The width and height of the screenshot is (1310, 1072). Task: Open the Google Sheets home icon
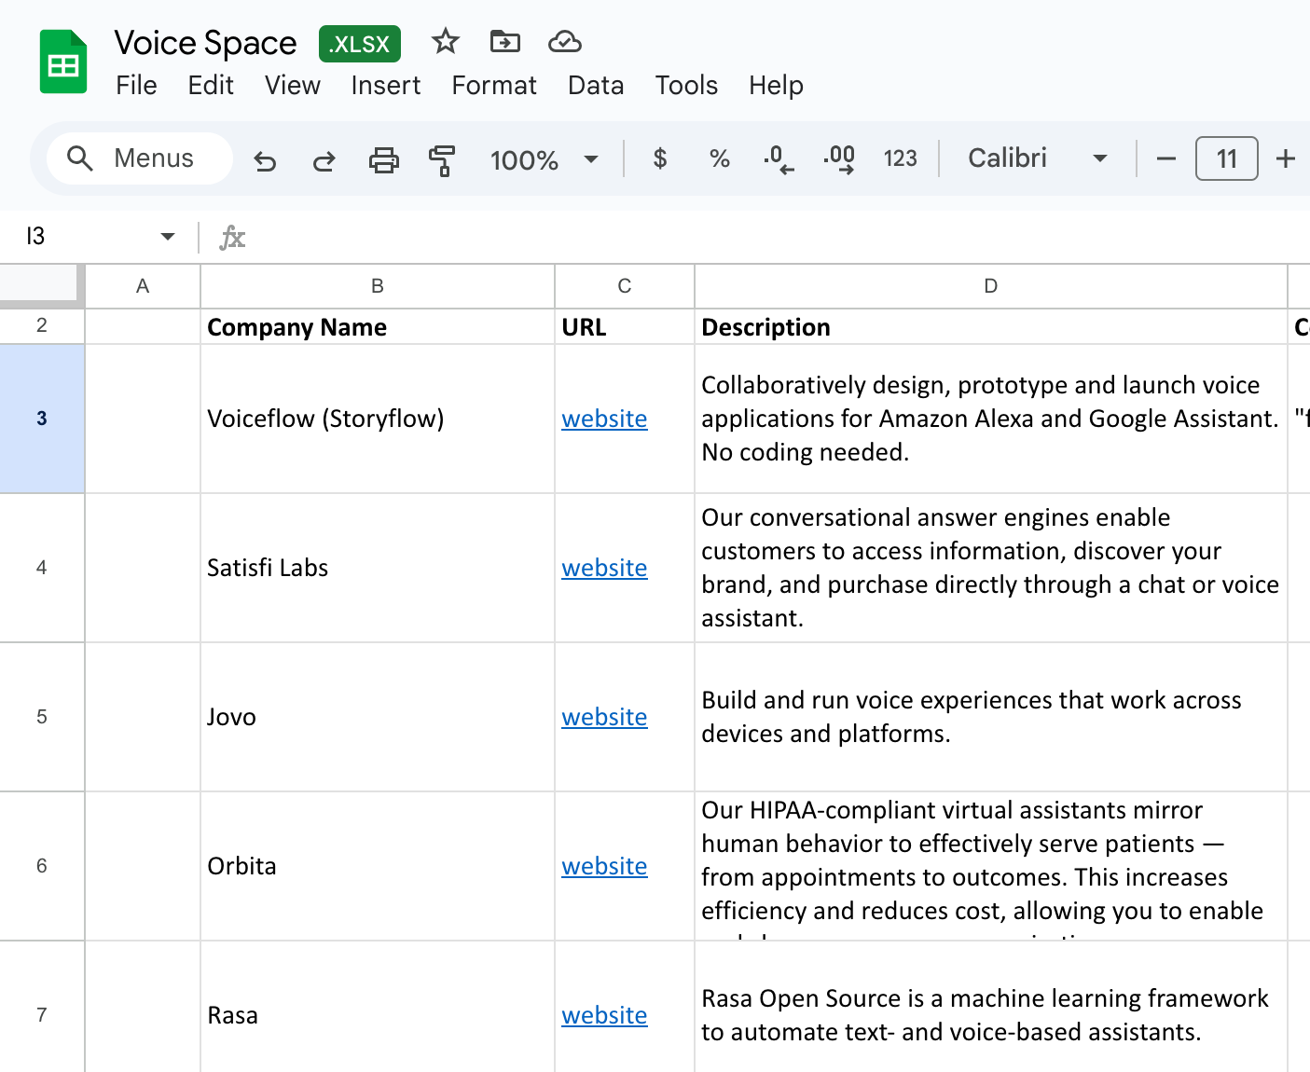point(63,62)
